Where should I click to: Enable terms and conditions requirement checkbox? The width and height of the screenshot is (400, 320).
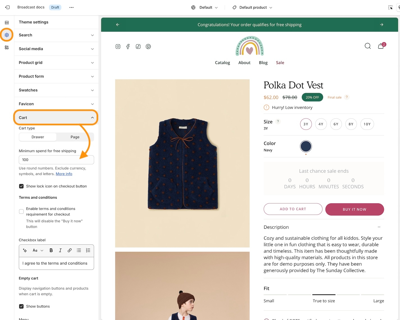click(x=21, y=212)
